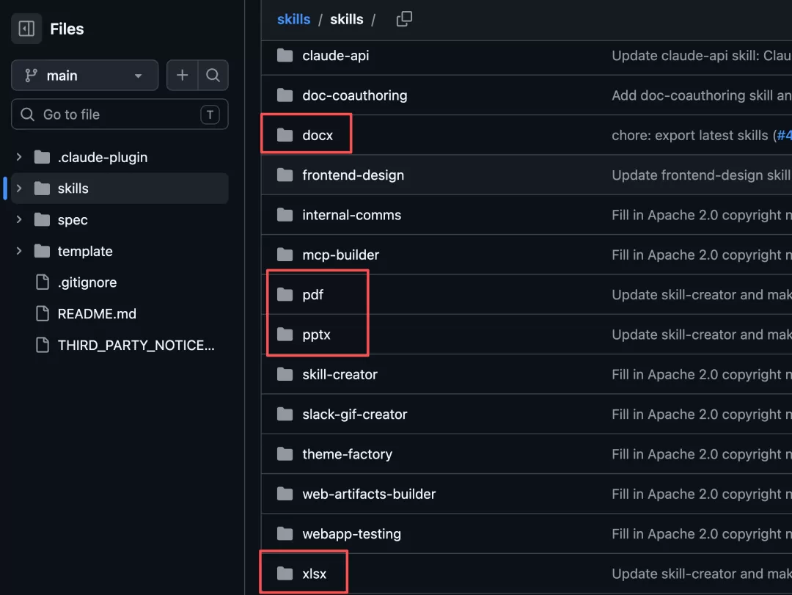Expand the spec folder chevron
The height and width of the screenshot is (595, 792).
coord(19,220)
